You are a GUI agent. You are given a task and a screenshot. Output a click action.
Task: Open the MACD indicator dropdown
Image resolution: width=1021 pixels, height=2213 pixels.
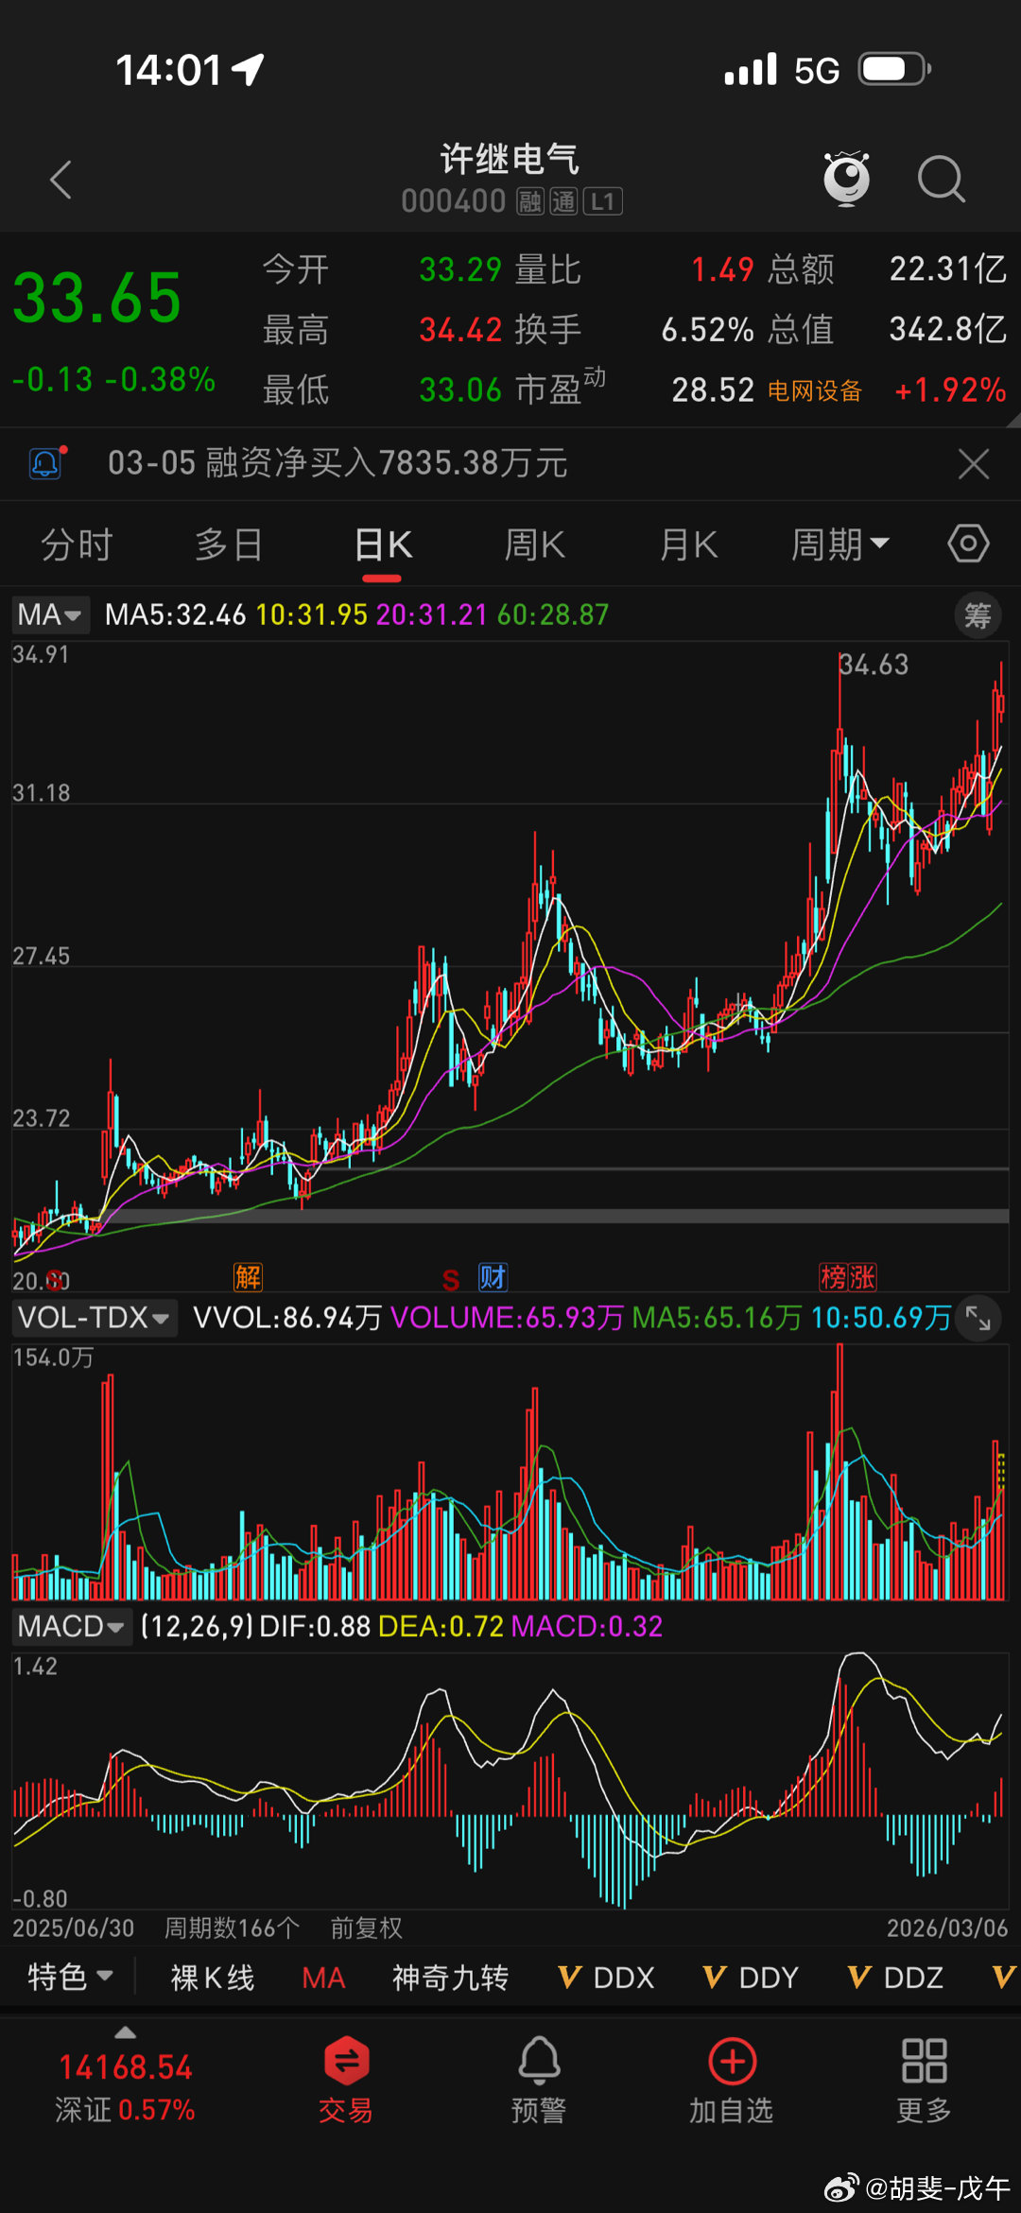72,1626
